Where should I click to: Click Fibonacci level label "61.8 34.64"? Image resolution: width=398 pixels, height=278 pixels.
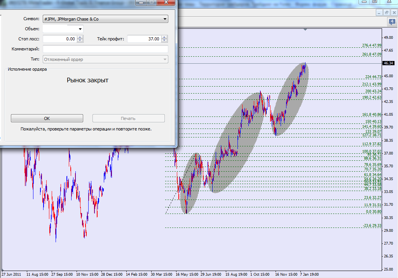coord(373,174)
